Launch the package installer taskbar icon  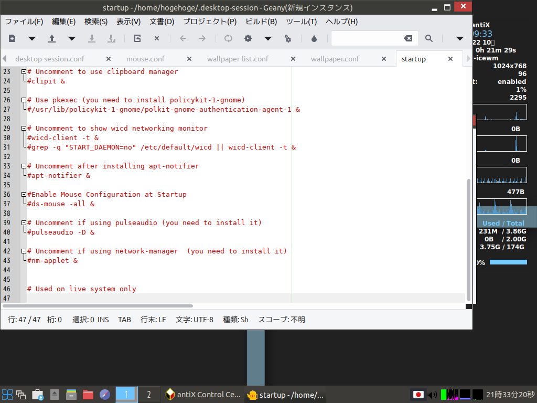(38, 395)
